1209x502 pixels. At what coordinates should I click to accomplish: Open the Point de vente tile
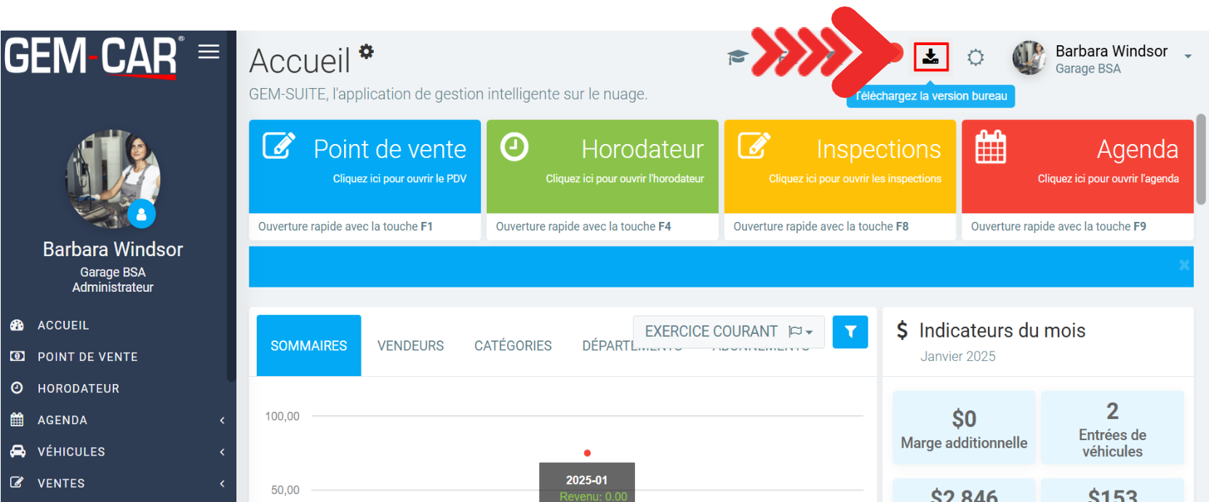coord(364,166)
